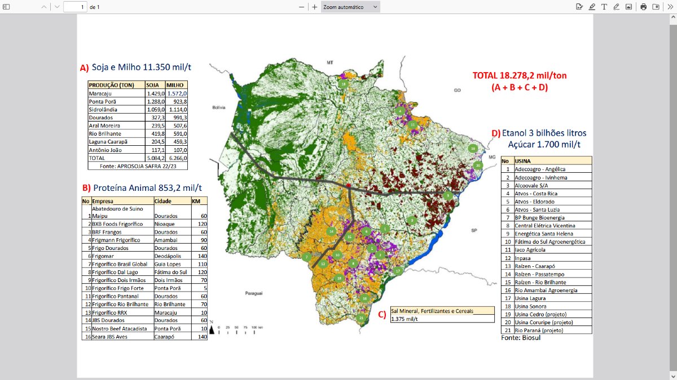
Task: Select the draw pen tool
Action: click(x=616, y=7)
